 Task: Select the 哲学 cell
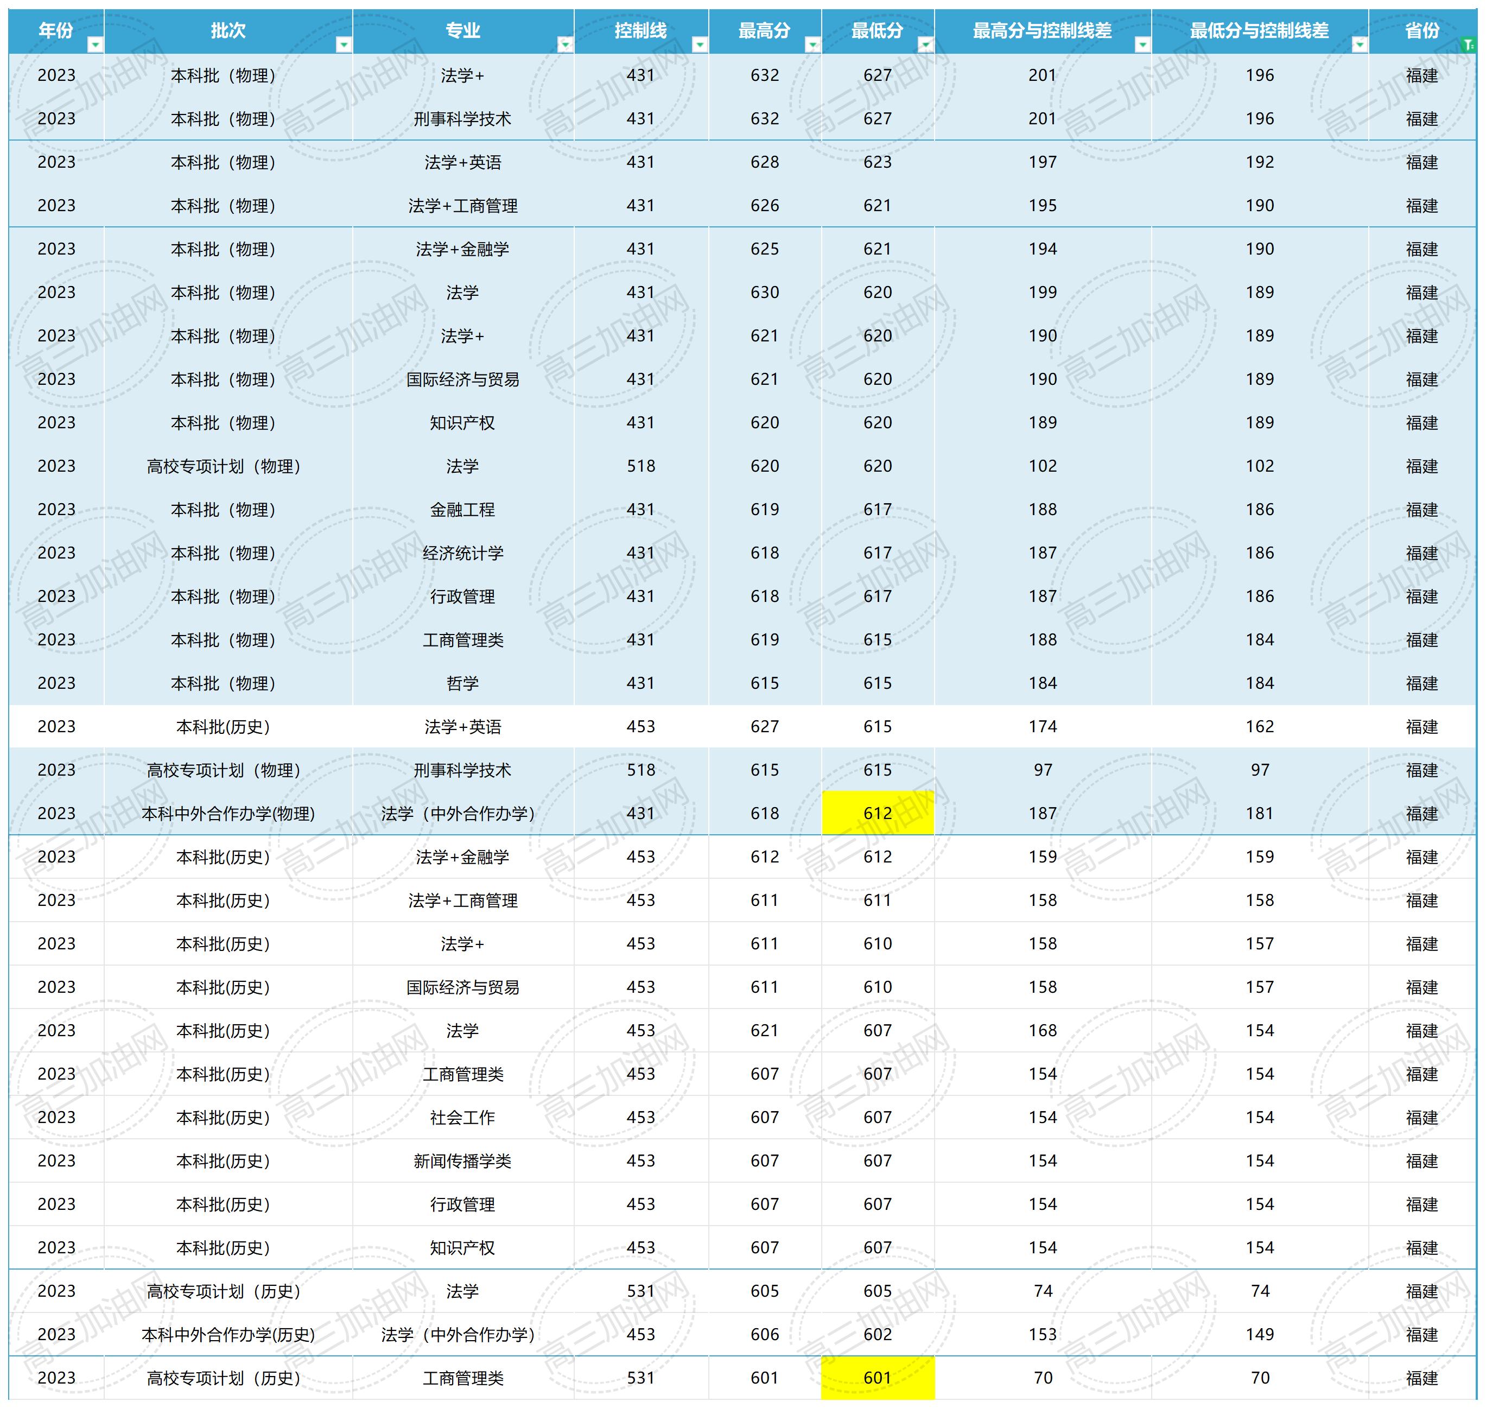pyautogui.click(x=463, y=683)
